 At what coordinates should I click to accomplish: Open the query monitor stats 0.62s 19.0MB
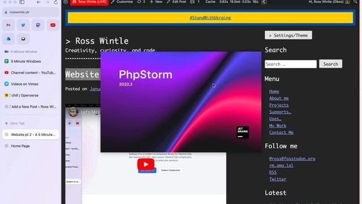[x=239, y=2]
